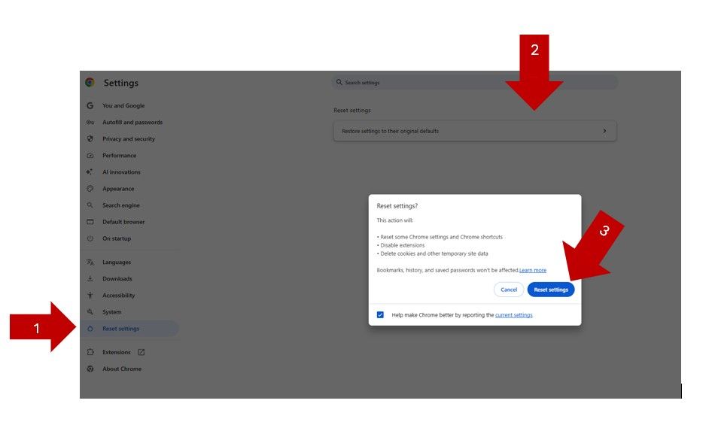This screenshot has width=712, height=440.
Task: Open You and Google section
Action: (x=123, y=106)
